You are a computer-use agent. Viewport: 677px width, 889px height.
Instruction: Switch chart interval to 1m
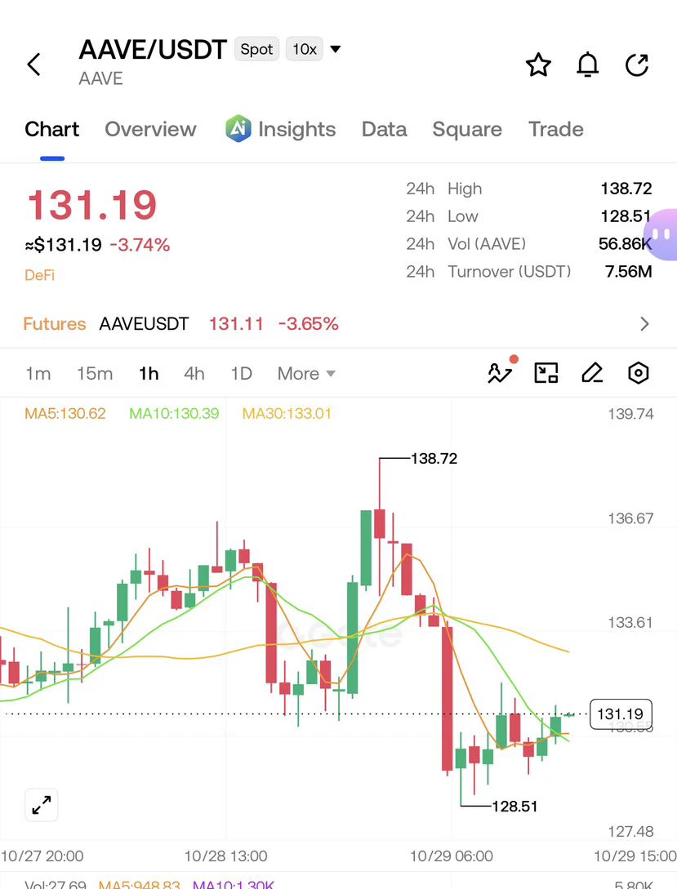(x=38, y=374)
